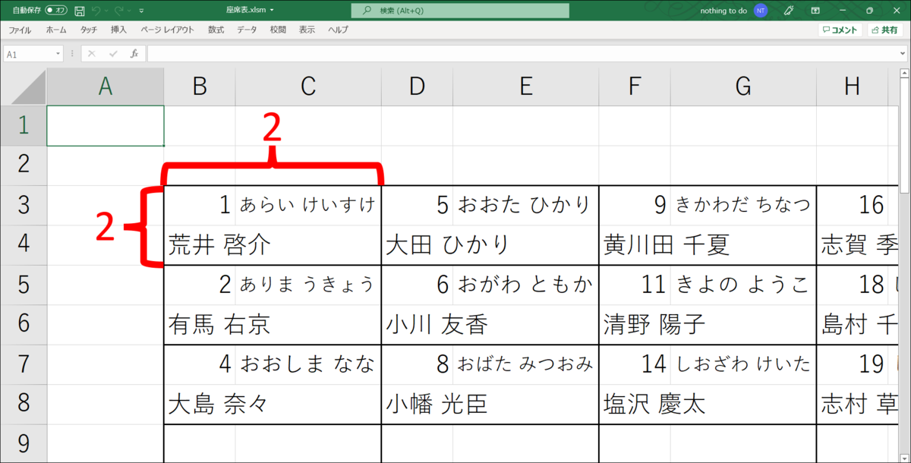Select row 2 header
911x463 pixels.
24,165
